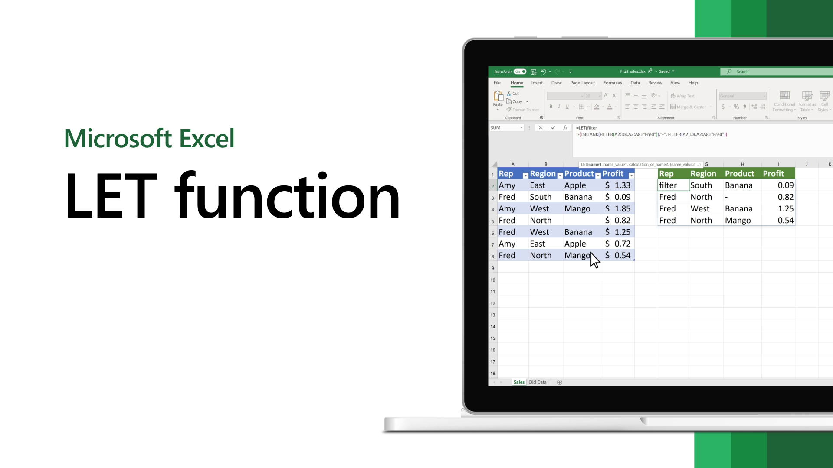The height and width of the screenshot is (468, 833).
Task: Open the Font size dropdown
Action: click(599, 96)
